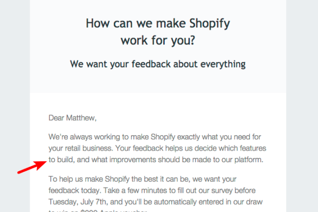318x212 pixels.
Task: Click the word "Shopify" in the main heading
Action: pos(209,24)
